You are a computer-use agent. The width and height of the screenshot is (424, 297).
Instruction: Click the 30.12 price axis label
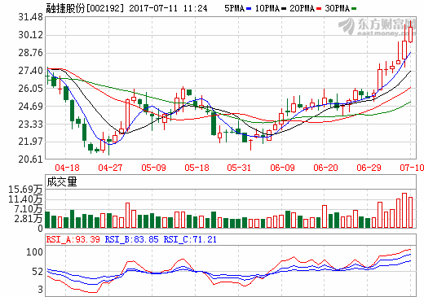[31, 35]
